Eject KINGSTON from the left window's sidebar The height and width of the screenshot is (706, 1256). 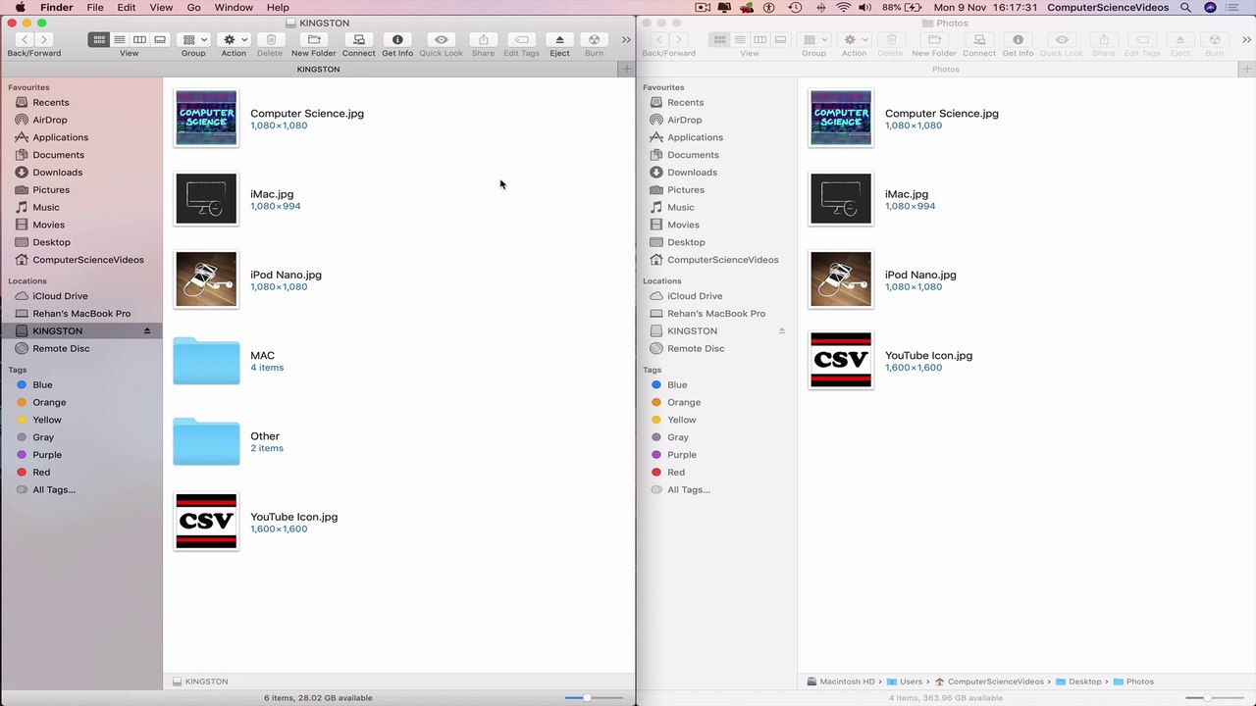[147, 331]
